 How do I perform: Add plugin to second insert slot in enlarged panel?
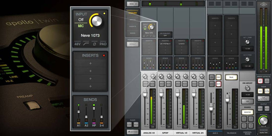[x=90, y=71]
